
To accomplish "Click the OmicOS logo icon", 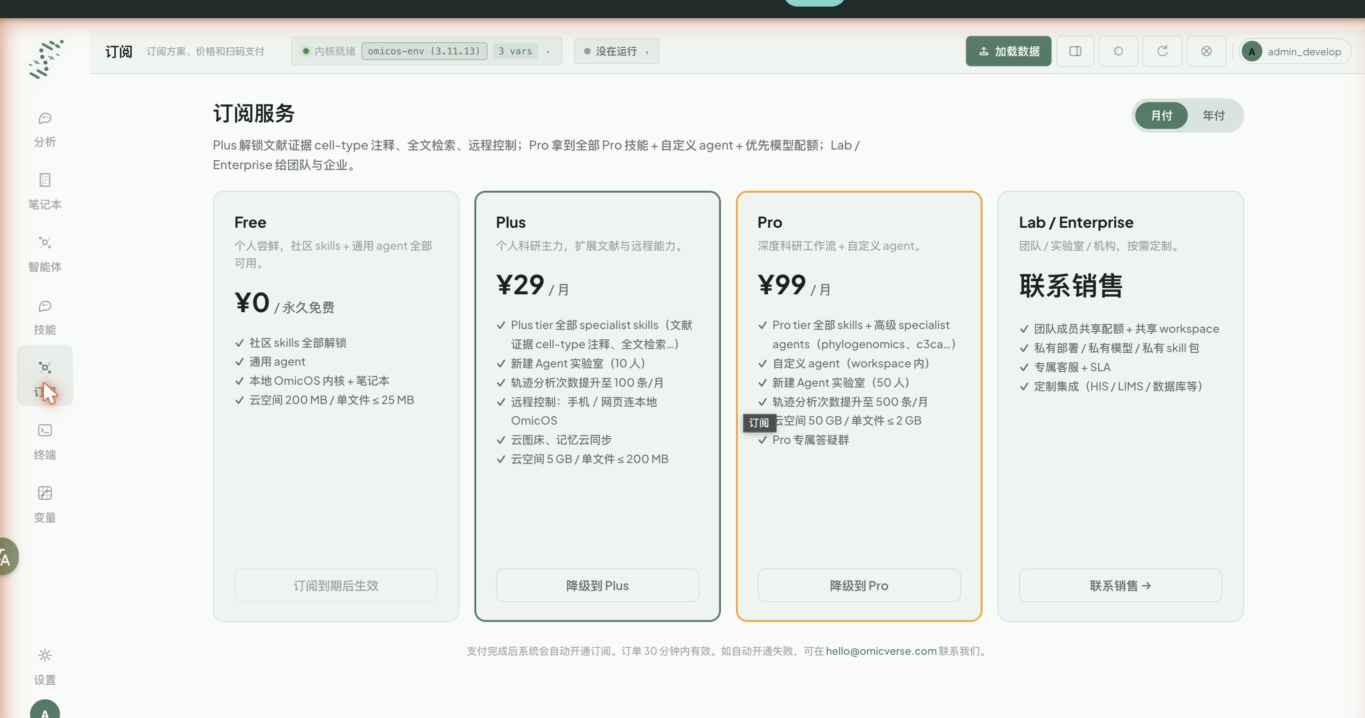I will (45, 59).
